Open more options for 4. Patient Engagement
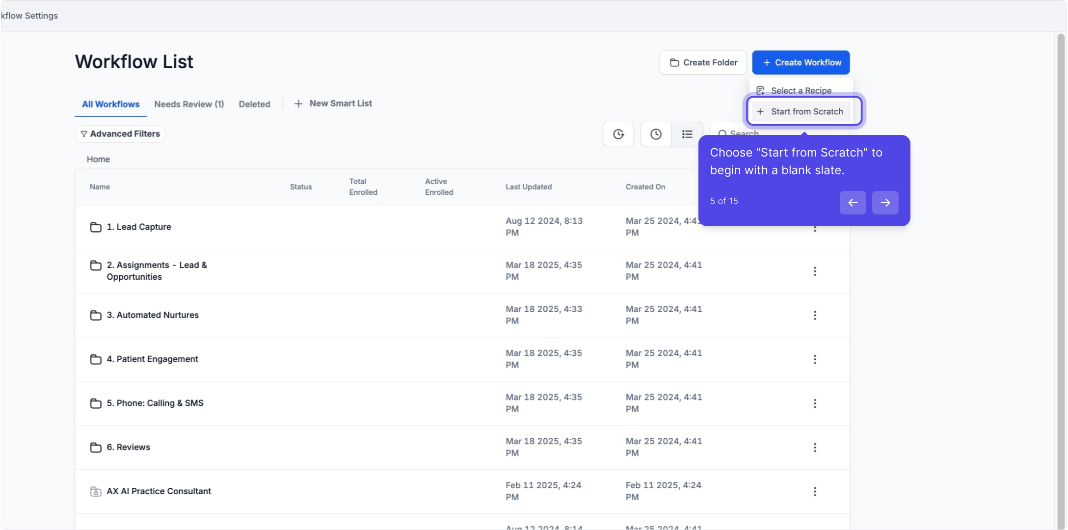1068x530 pixels. click(x=815, y=359)
